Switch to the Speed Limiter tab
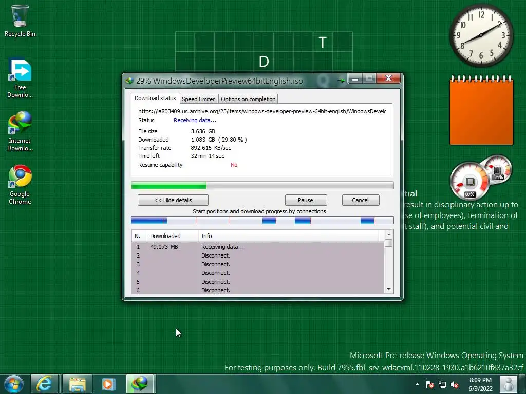526x394 pixels. [198, 99]
